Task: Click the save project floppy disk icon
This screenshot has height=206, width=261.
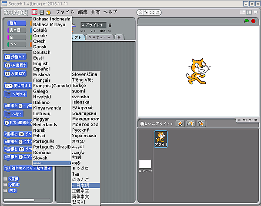Action: pyautogui.click(x=42, y=12)
